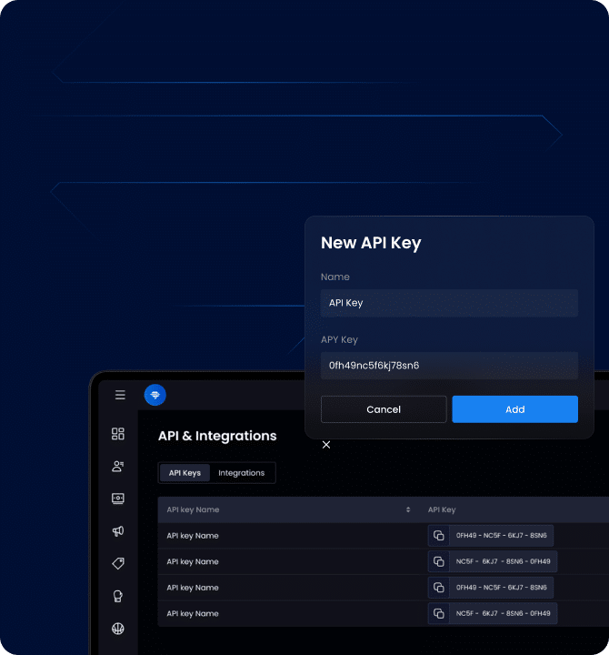Open the hamburger menu icon
The height and width of the screenshot is (655, 609).
(120, 395)
